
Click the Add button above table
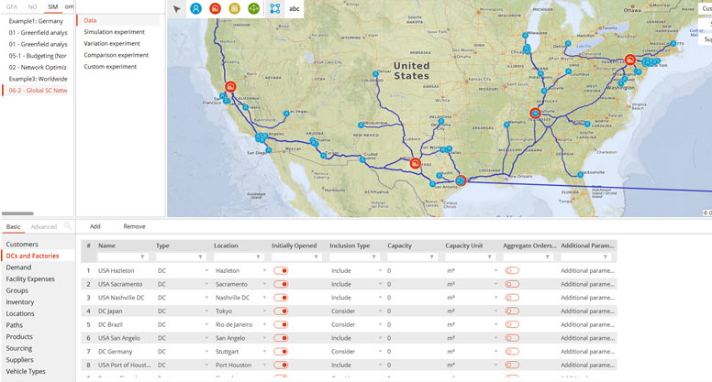pos(95,226)
